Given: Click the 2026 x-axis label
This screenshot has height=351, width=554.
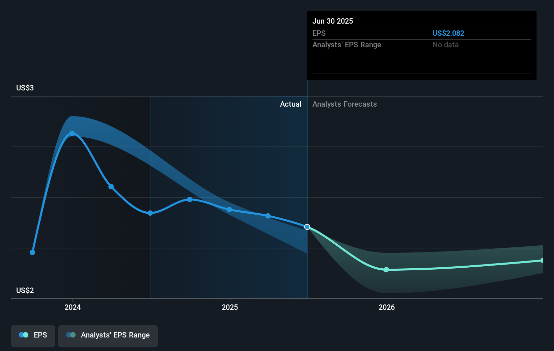Looking at the screenshot, I should (x=387, y=307).
